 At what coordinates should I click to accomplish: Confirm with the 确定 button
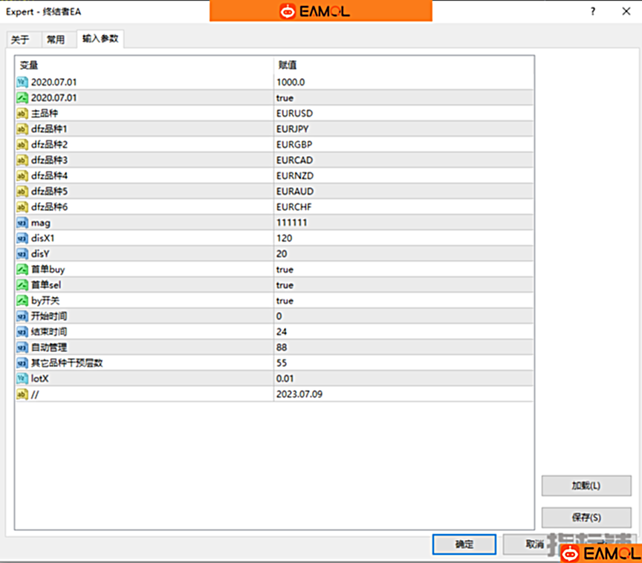464,544
